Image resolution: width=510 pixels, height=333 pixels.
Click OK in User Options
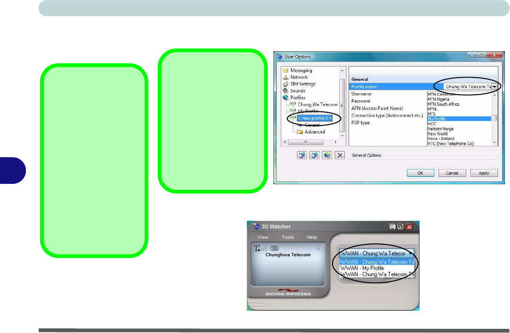(420, 173)
